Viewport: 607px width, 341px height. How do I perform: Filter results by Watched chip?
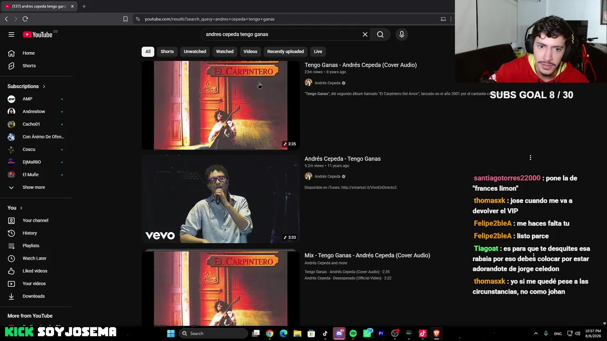225,52
